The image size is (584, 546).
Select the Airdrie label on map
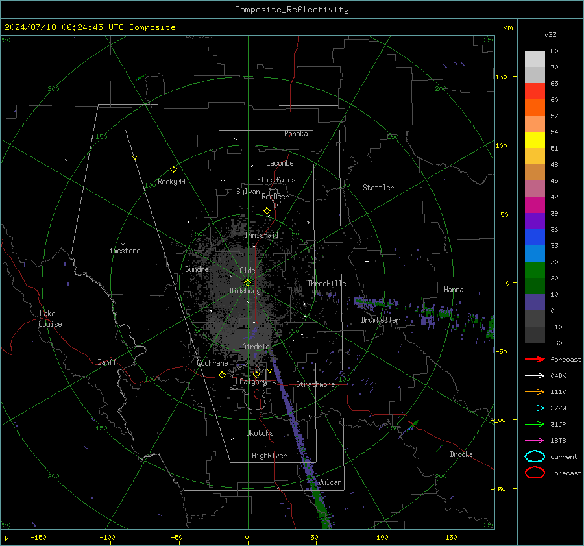point(256,347)
